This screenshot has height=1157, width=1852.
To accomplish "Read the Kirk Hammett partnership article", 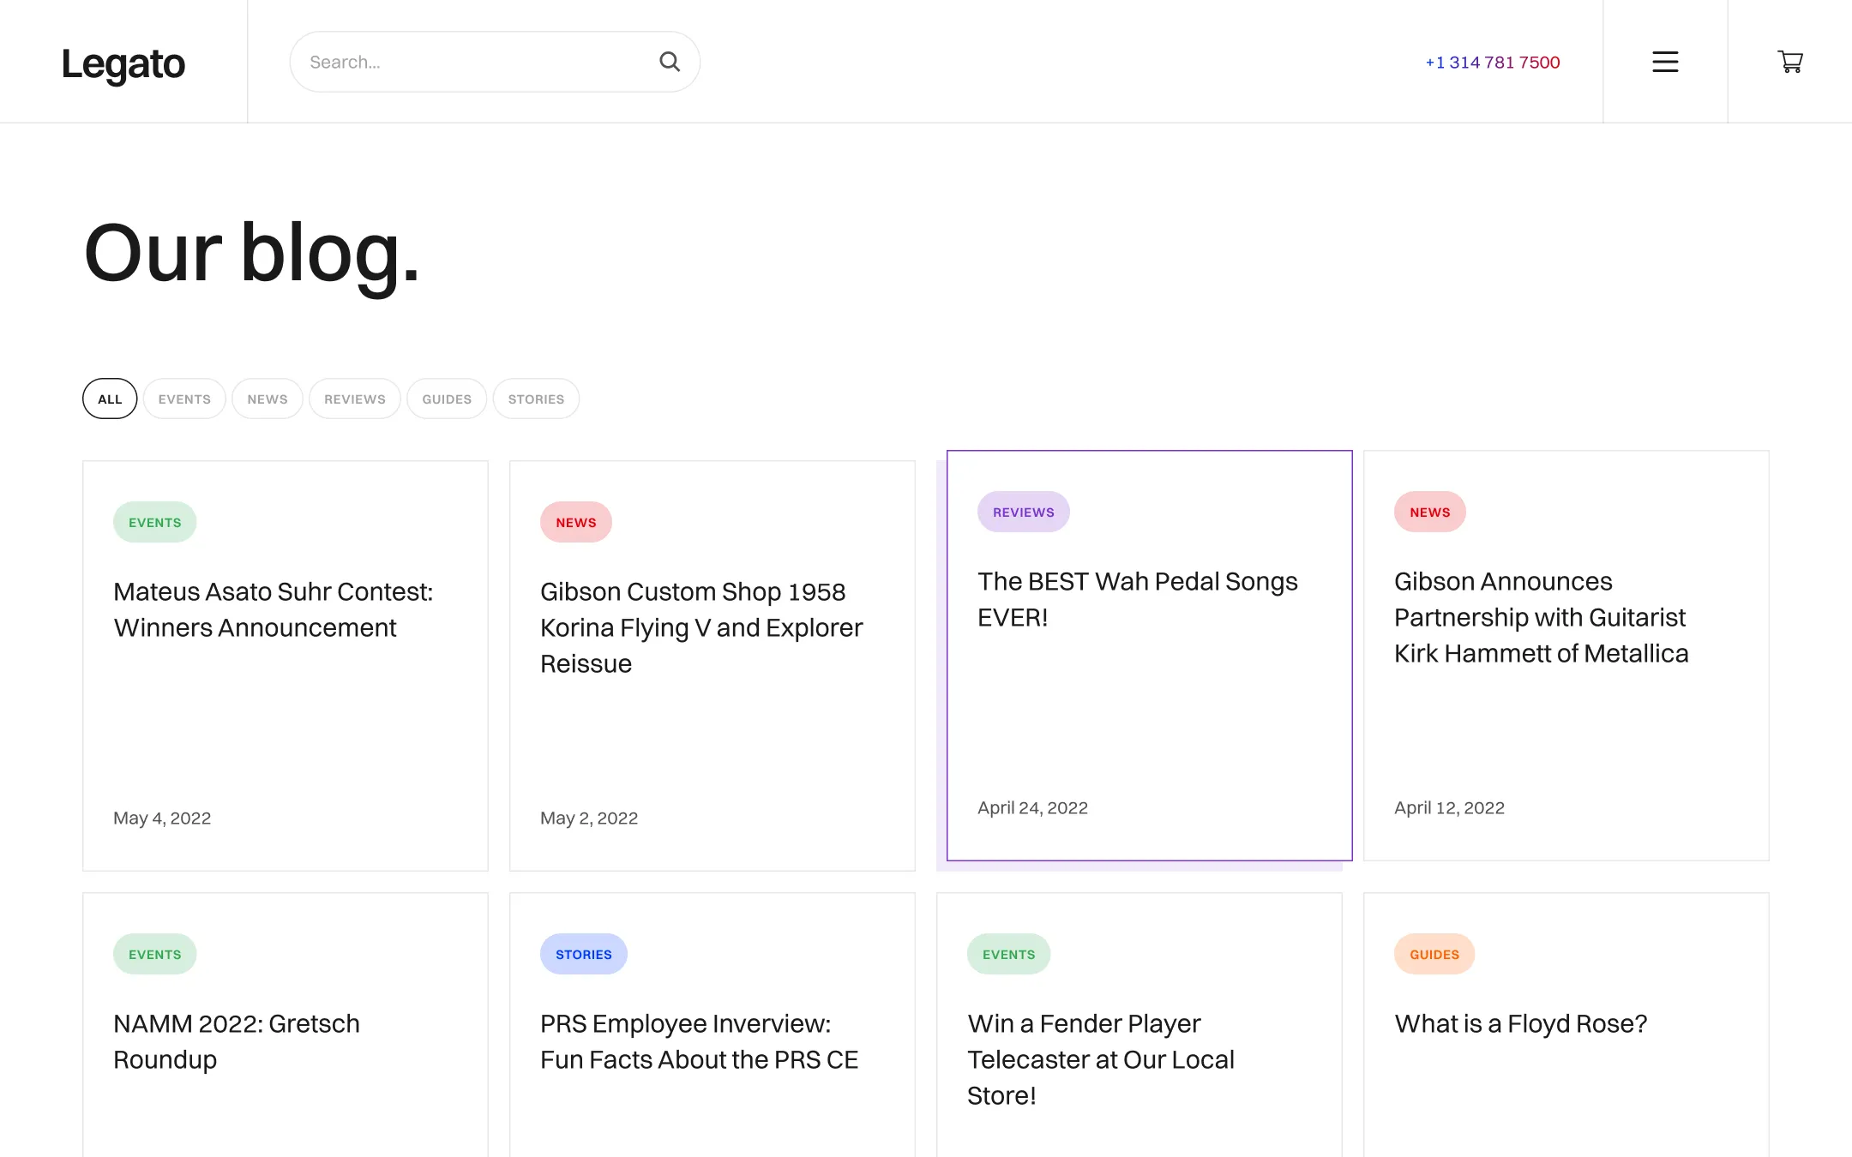I will pyautogui.click(x=1541, y=617).
